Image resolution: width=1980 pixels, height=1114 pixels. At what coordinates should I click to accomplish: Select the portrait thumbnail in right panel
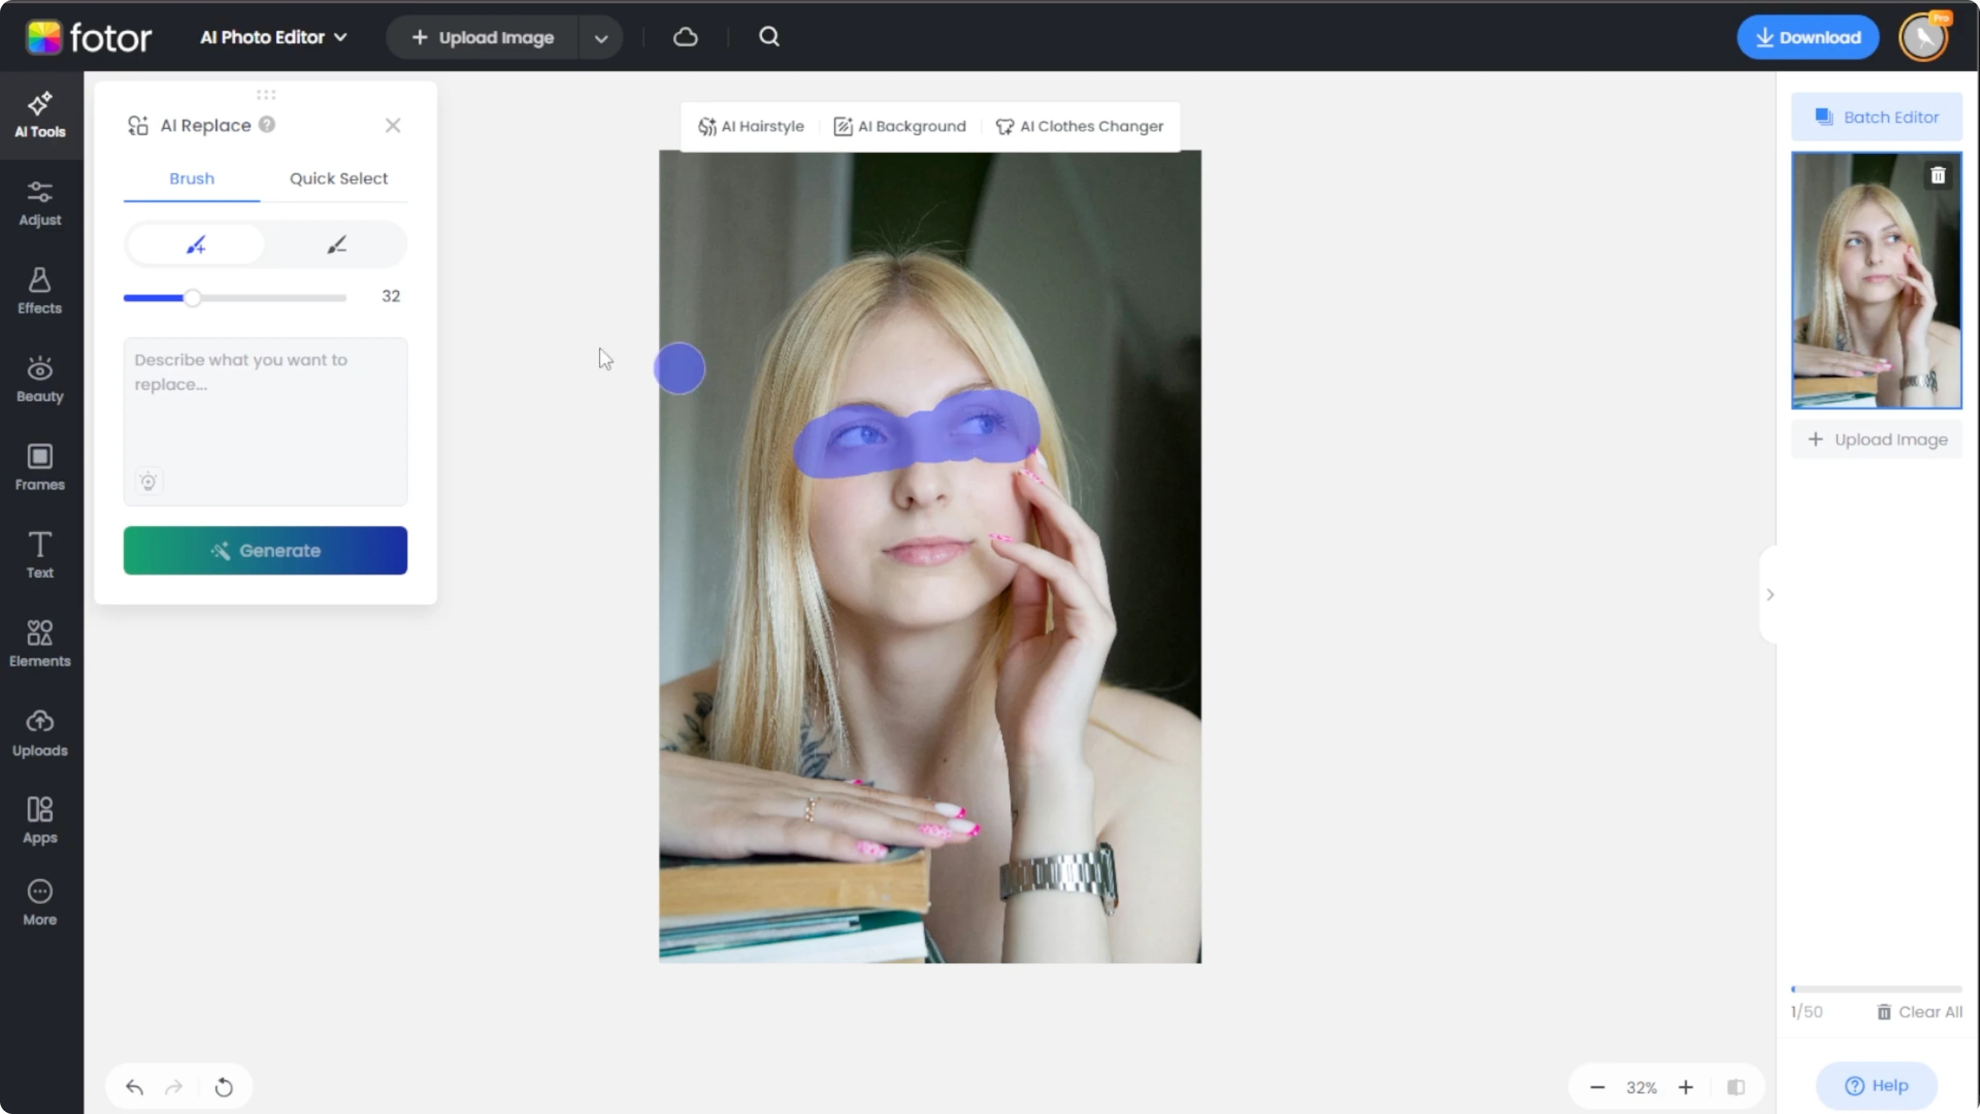click(x=1876, y=280)
